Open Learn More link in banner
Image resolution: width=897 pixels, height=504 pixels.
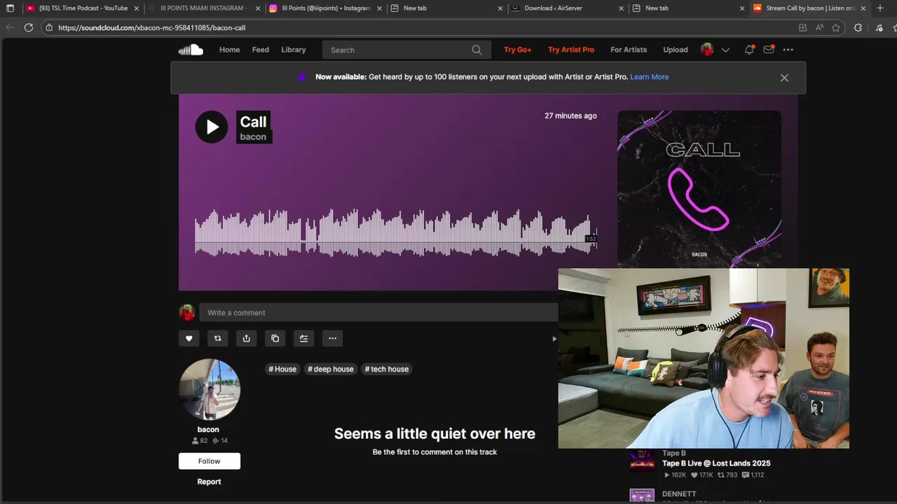[649, 77]
